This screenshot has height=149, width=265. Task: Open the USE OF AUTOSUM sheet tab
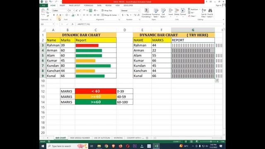(102, 138)
